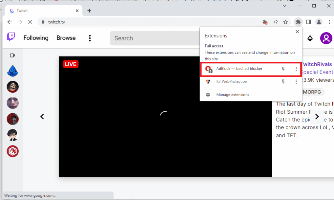Bookmark this tab with the star

[x=285, y=22]
